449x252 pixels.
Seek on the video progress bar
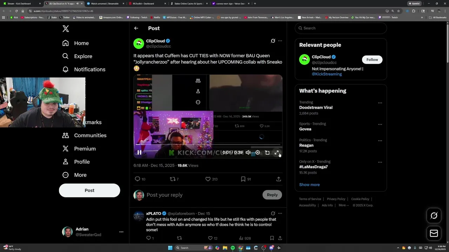click(208, 144)
